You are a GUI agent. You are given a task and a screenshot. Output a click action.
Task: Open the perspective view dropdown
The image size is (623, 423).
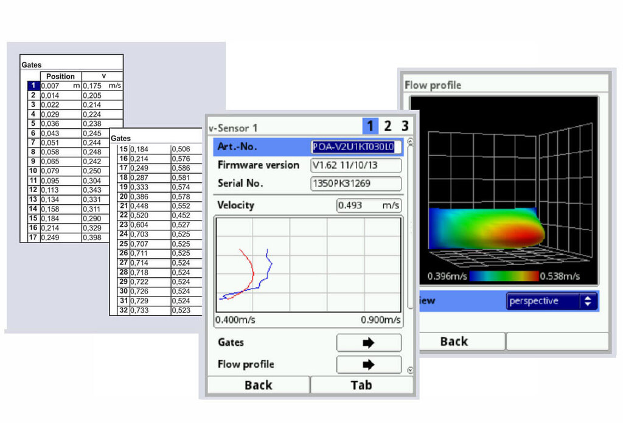tap(552, 301)
